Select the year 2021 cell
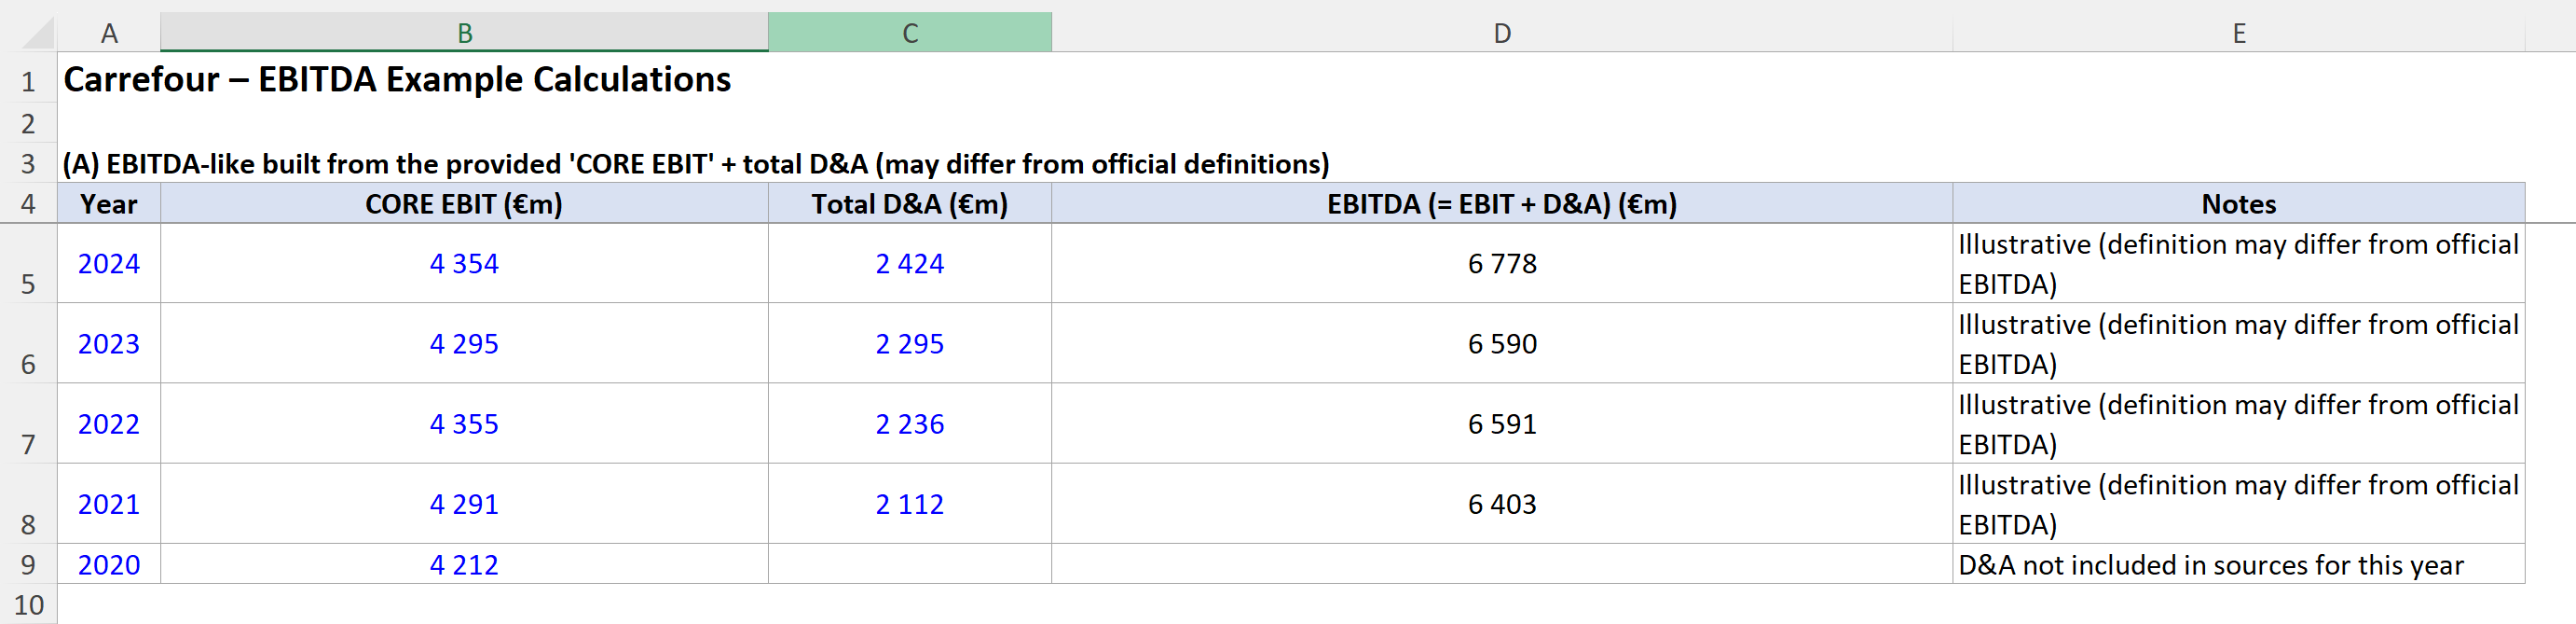This screenshot has width=2576, height=624. coord(109,504)
